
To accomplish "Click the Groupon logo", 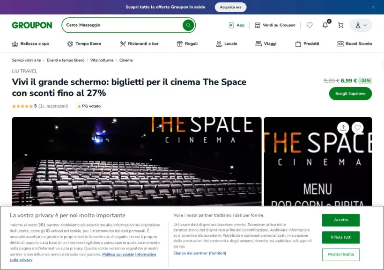I will point(32,25).
